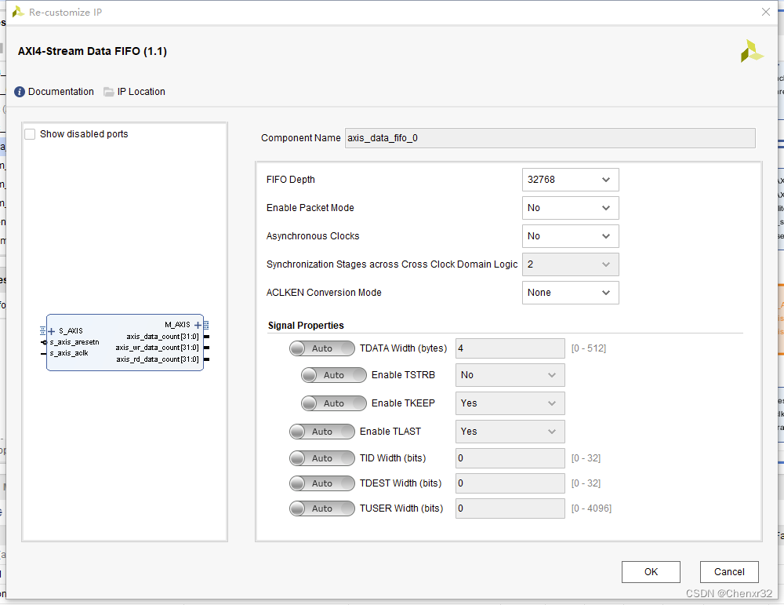Image resolution: width=784 pixels, height=605 pixels.
Task: Open the Enable TLAST dropdown
Action: point(510,432)
